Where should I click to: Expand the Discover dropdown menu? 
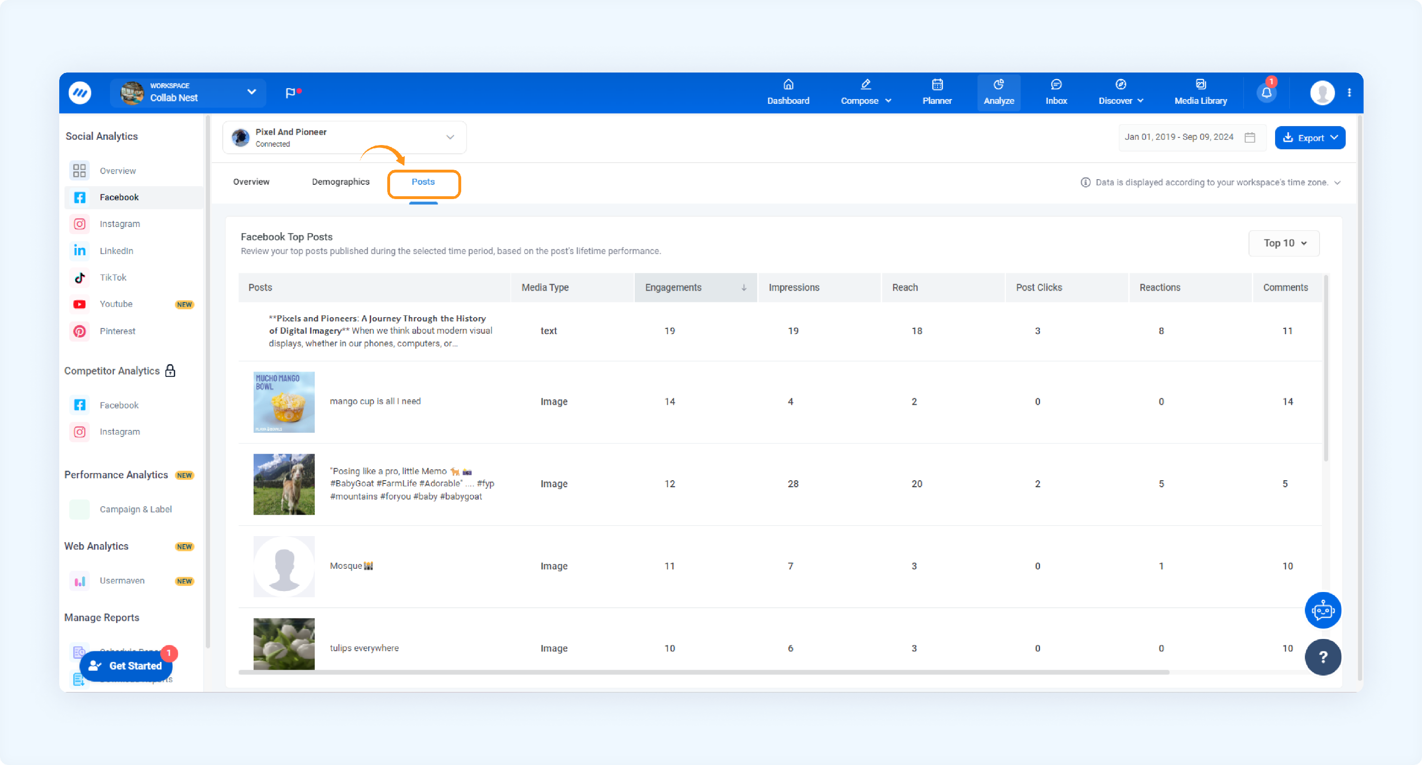click(x=1121, y=93)
